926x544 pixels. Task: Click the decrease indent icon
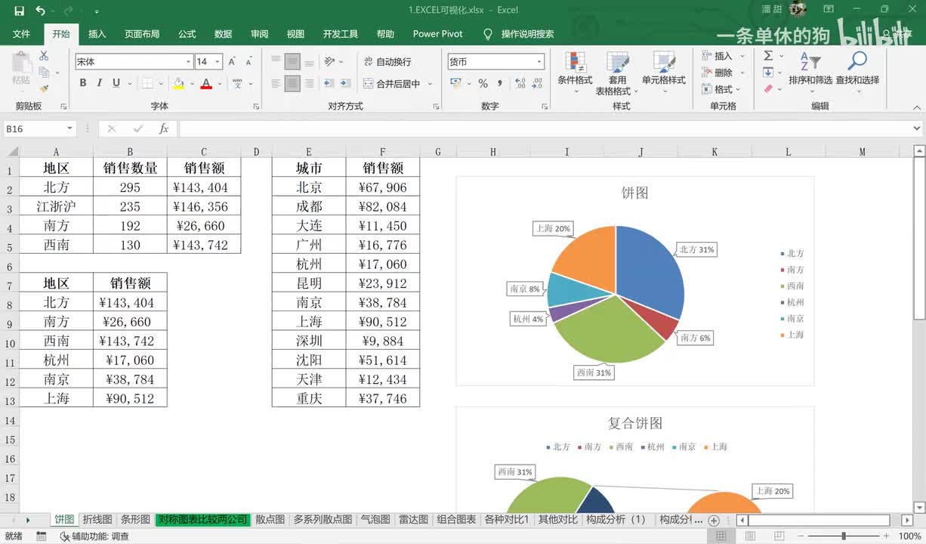[x=329, y=83]
